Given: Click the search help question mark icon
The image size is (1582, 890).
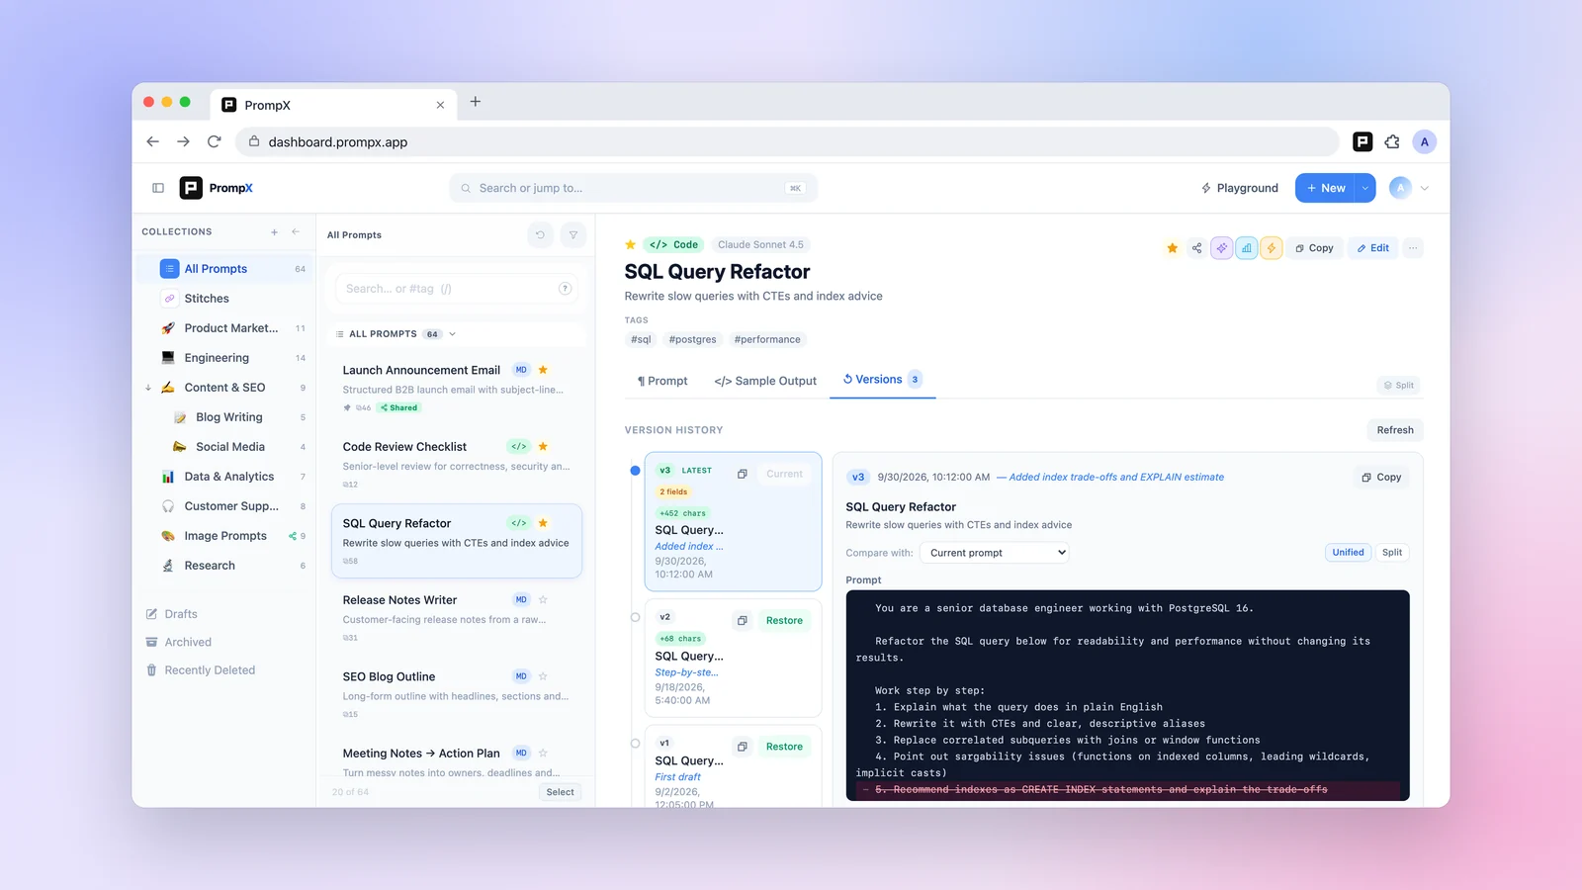Looking at the screenshot, I should point(565,289).
